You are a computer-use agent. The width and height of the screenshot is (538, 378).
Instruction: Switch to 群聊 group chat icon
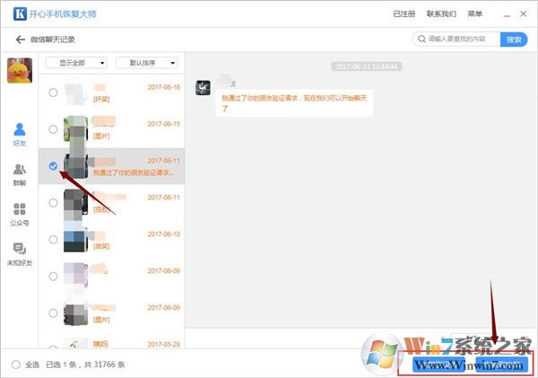point(20,172)
